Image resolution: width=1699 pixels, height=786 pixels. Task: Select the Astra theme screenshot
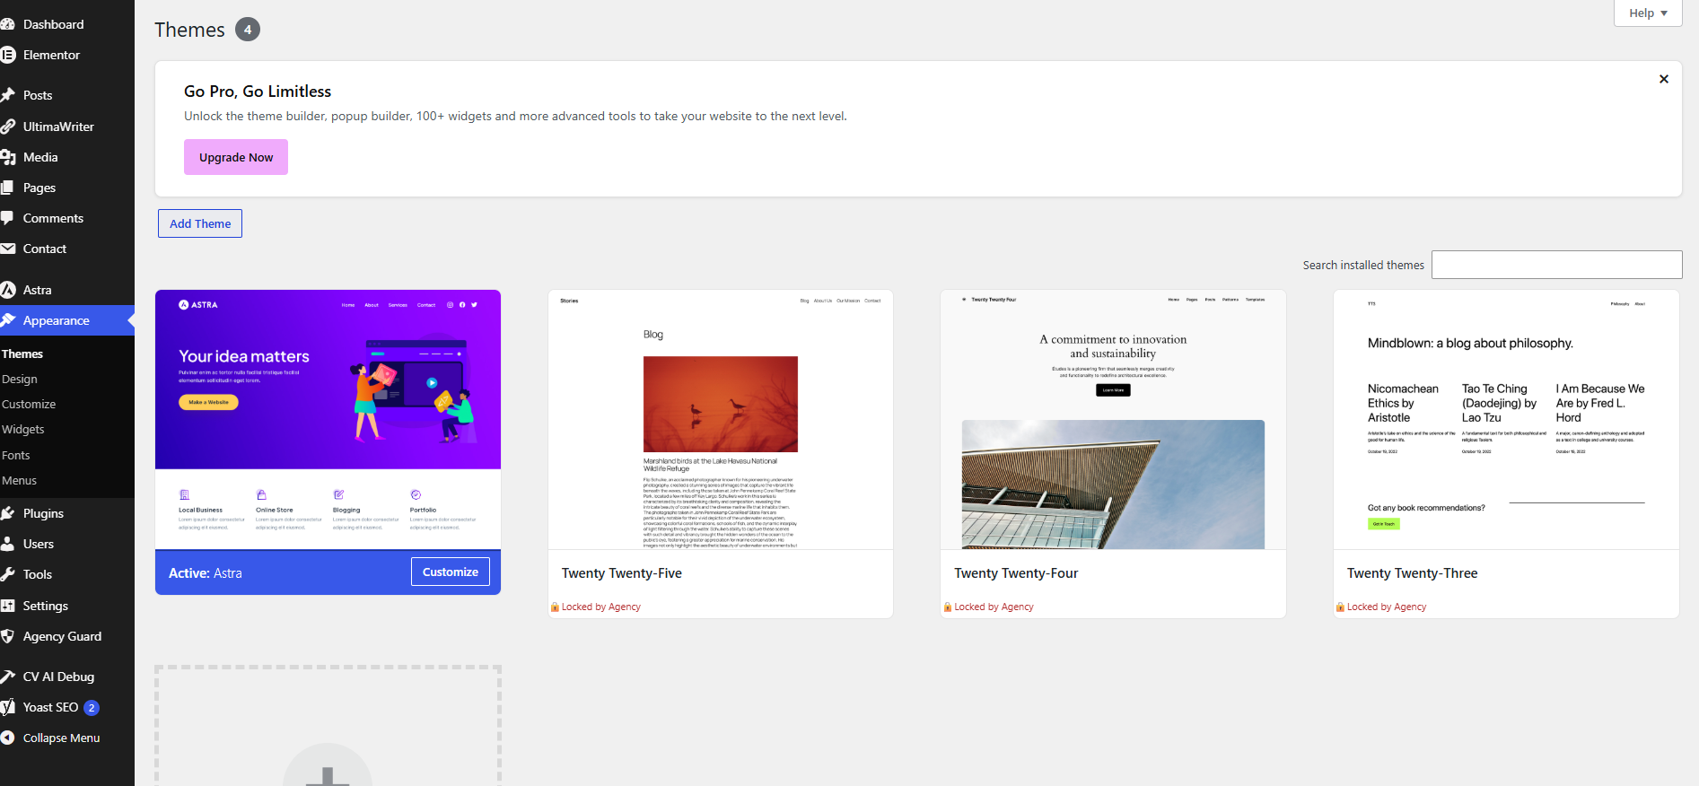(x=328, y=419)
